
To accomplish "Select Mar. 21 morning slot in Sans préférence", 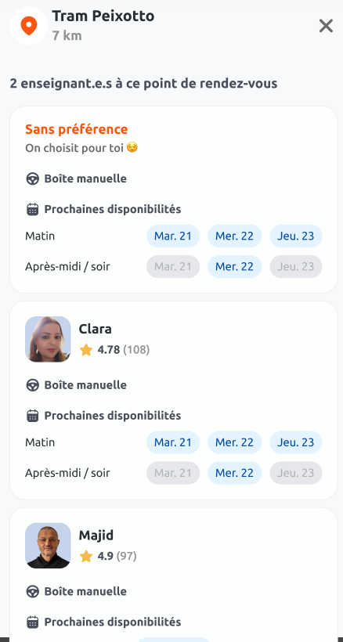I will coord(173,236).
